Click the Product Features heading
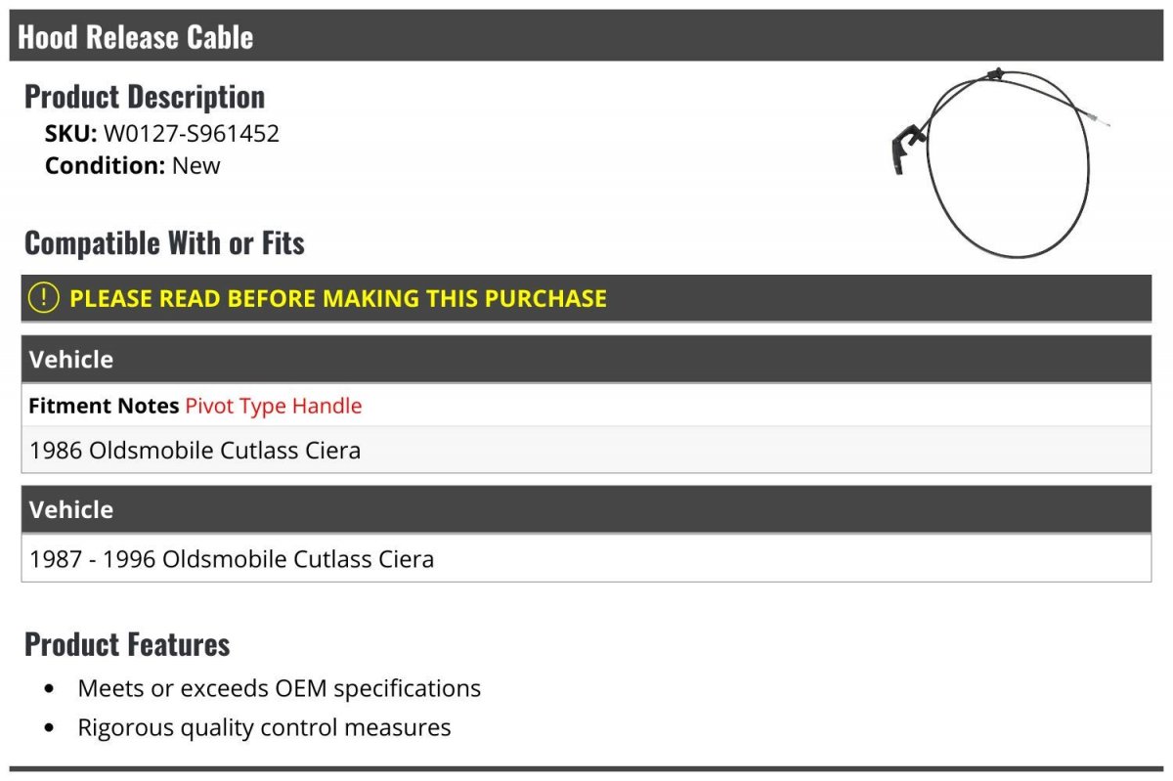Image resolution: width=1173 pixels, height=781 pixels. click(x=127, y=644)
